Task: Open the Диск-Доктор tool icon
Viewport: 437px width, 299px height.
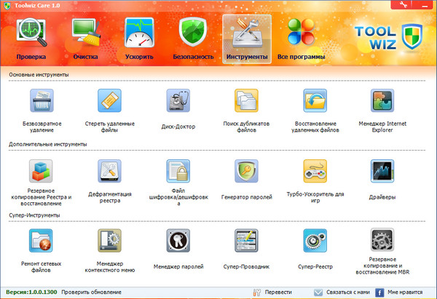Action: 177,101
